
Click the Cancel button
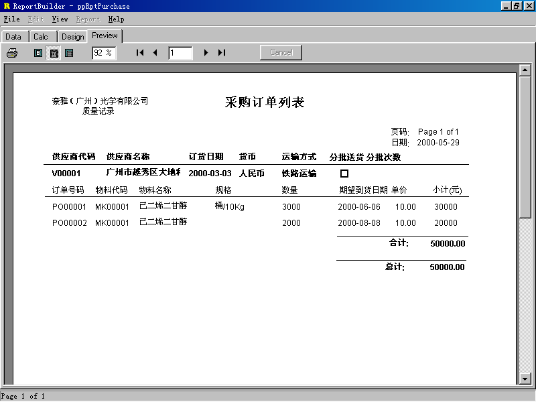point(281,52)
